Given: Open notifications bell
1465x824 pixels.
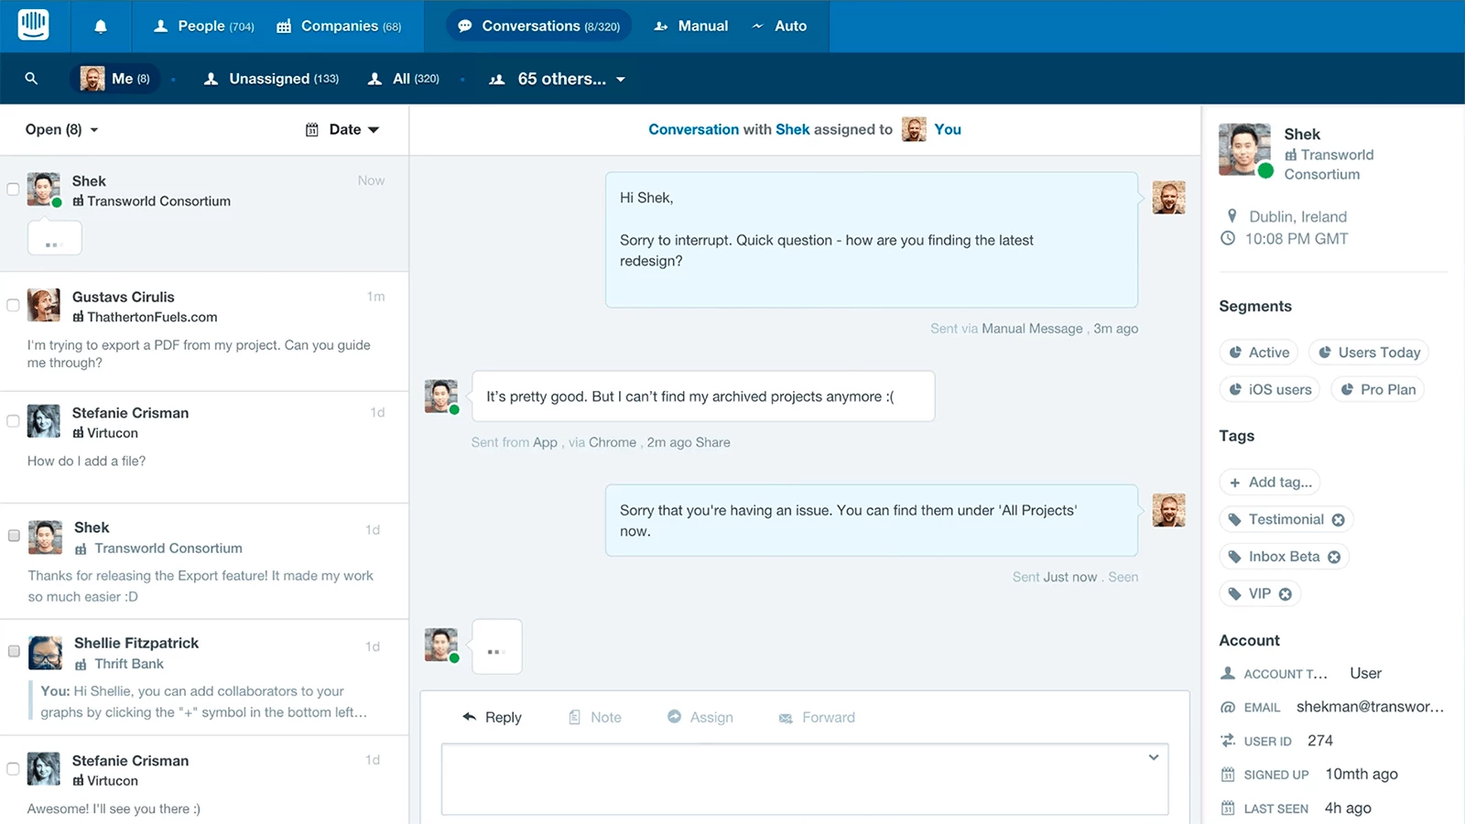Looking at the screenshot, I should 101,27.
